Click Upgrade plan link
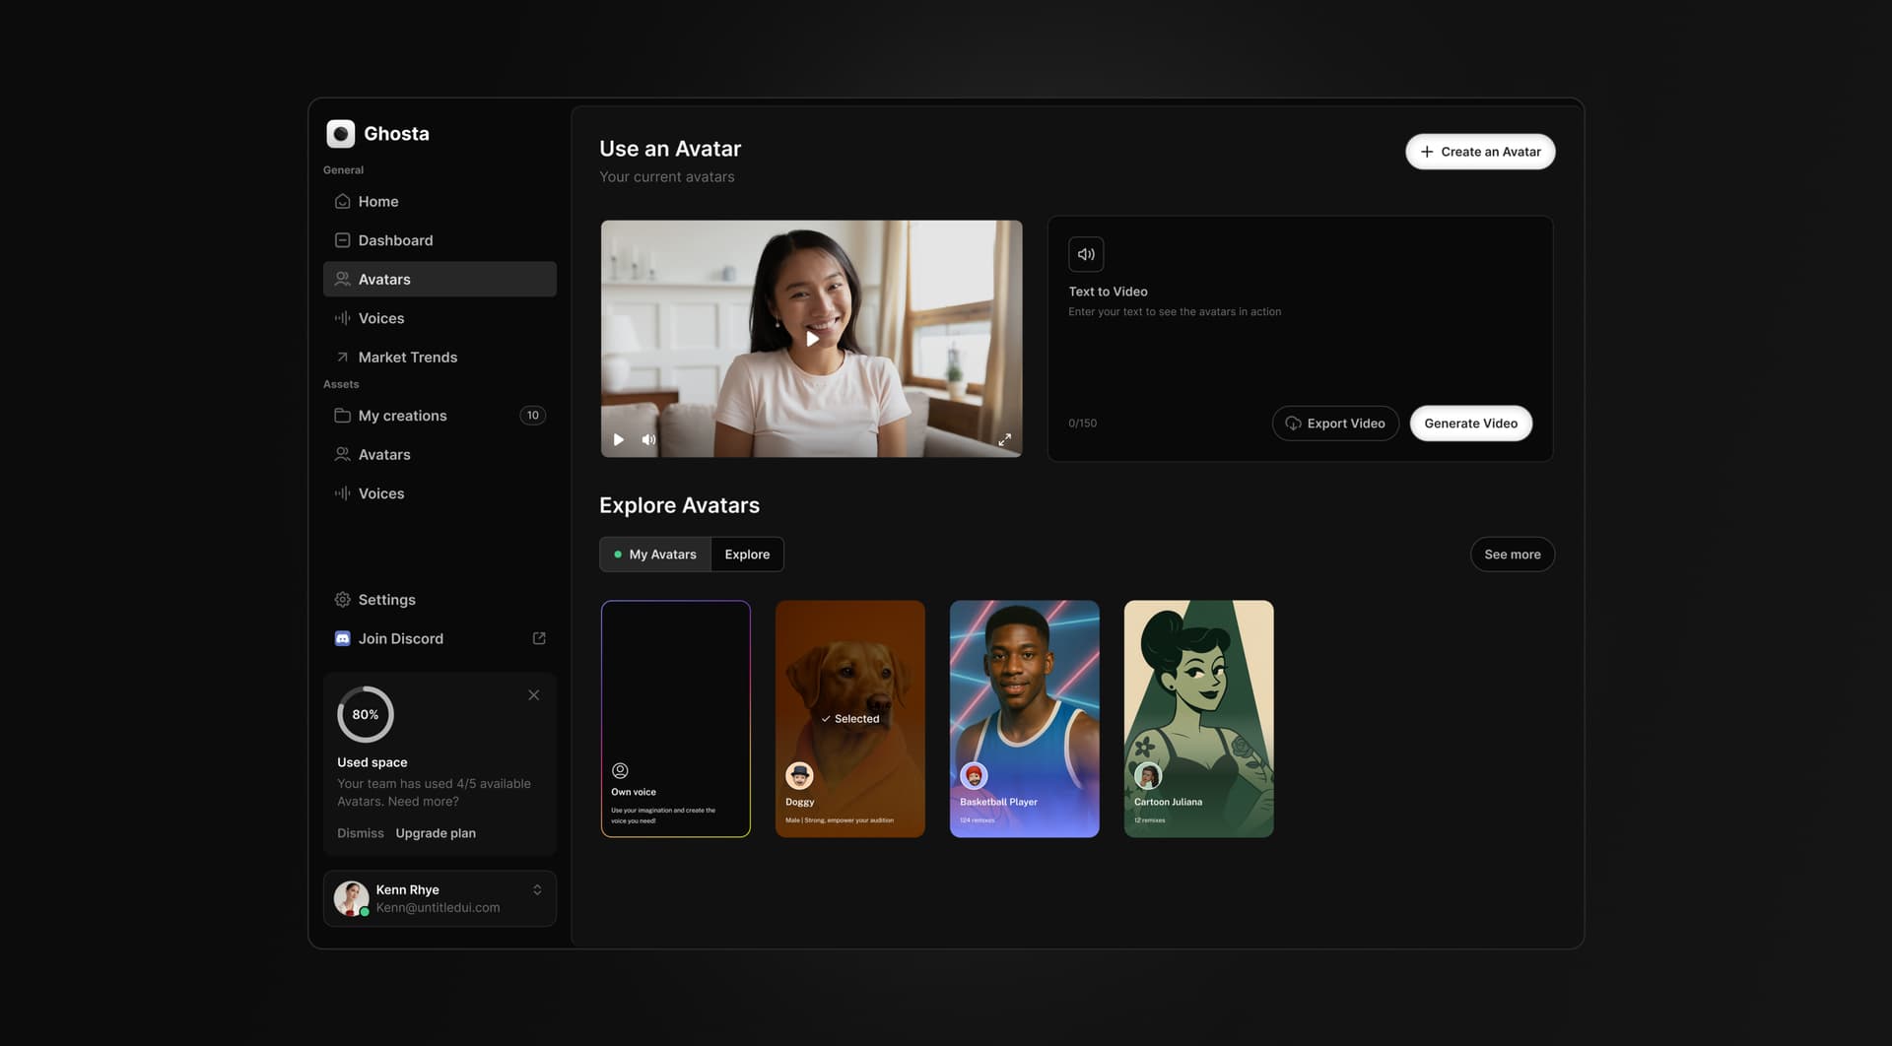Viewport: 1892px width, 1046px height. (436, 833)
